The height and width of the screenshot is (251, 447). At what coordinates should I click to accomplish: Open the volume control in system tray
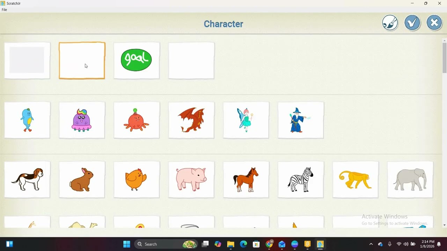(406, 244)
